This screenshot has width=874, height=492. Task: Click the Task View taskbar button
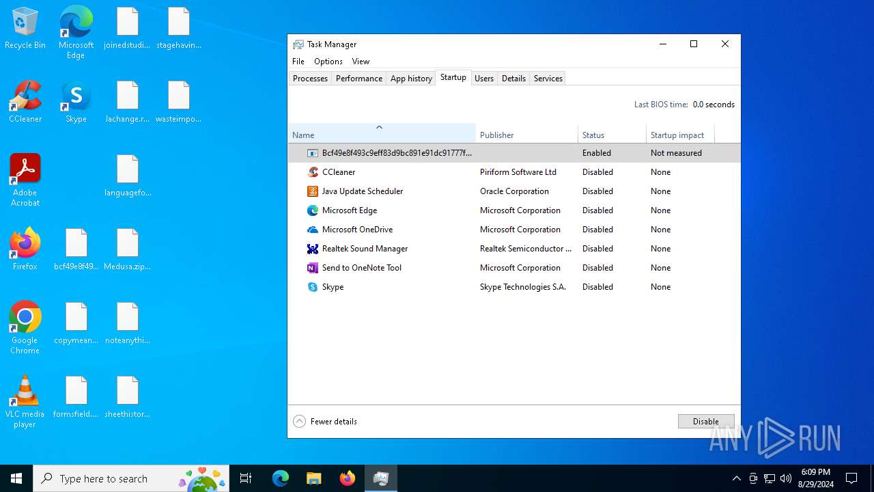click(246, 478)
